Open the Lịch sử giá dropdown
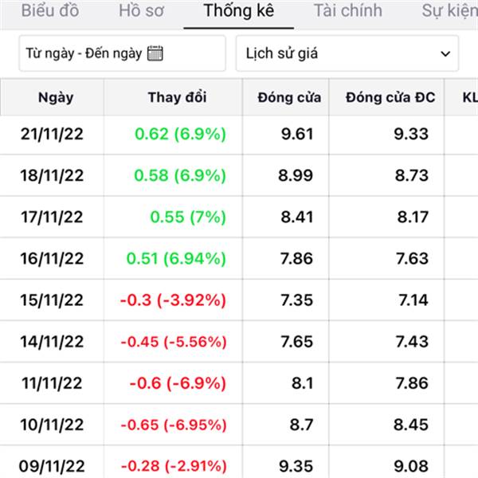 pos(347,53)
